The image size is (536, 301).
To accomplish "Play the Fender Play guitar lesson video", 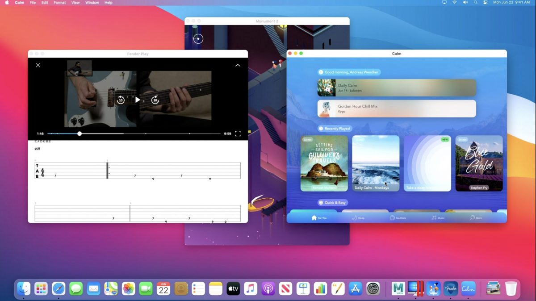I will (138, 100).
